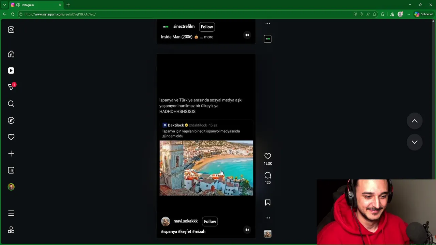Open Meta apps grid icon in sidebar
The width and height of the screenshot is (436, 245).
coord(11,230)
